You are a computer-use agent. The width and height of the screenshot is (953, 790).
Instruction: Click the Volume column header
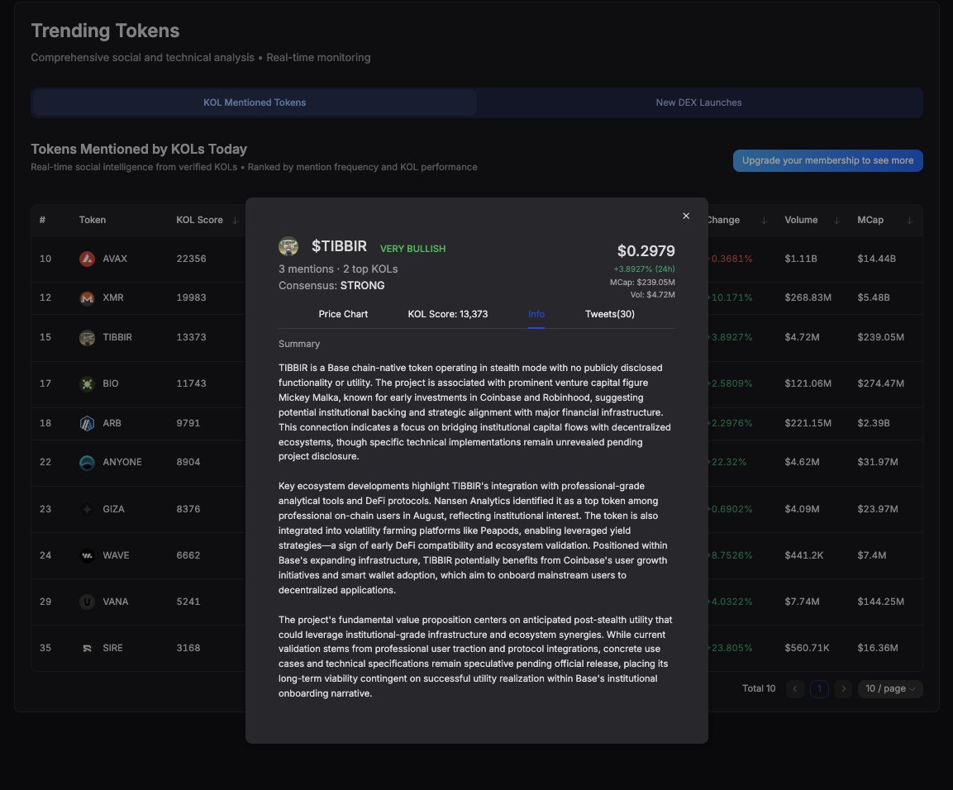point(801,220)
